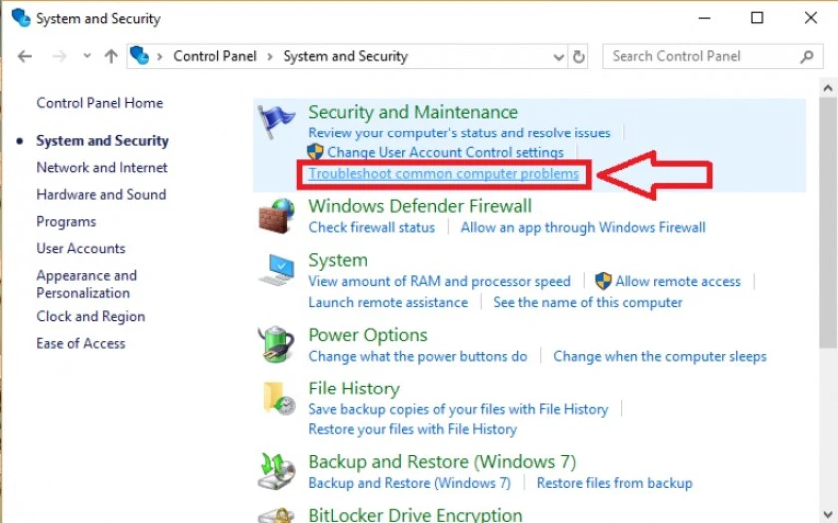Click the Power Options battery icon
Screen dimensions: 838x523
(x=277, y=345)
